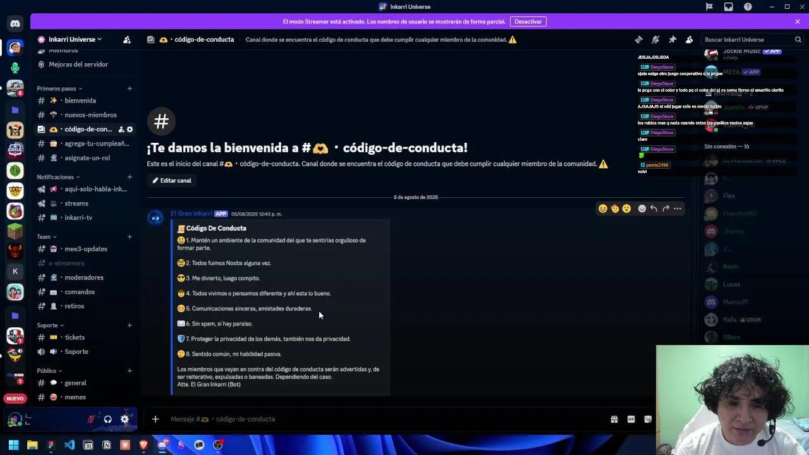Open the mee3-updates channel
This screenshot has width=809, height=455.
point(85,249)
